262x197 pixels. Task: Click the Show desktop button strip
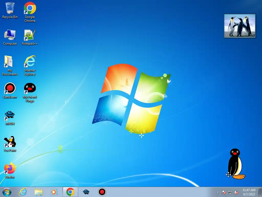coord(260,192)
